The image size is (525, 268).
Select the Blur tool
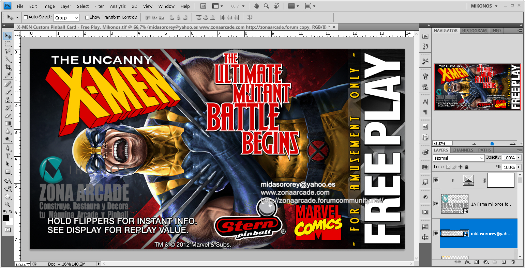[x=8, y=131]
